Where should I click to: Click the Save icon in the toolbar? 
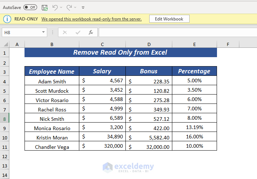(45, 7)
